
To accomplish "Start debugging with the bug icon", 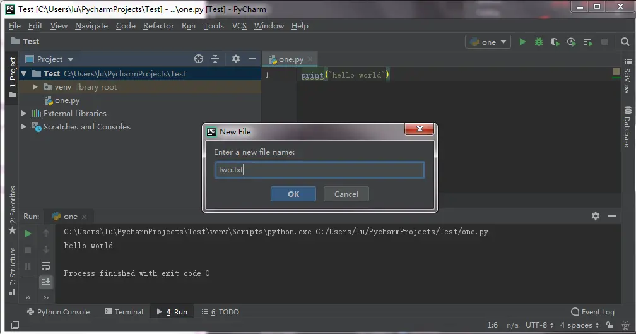I will pos(539,42).
